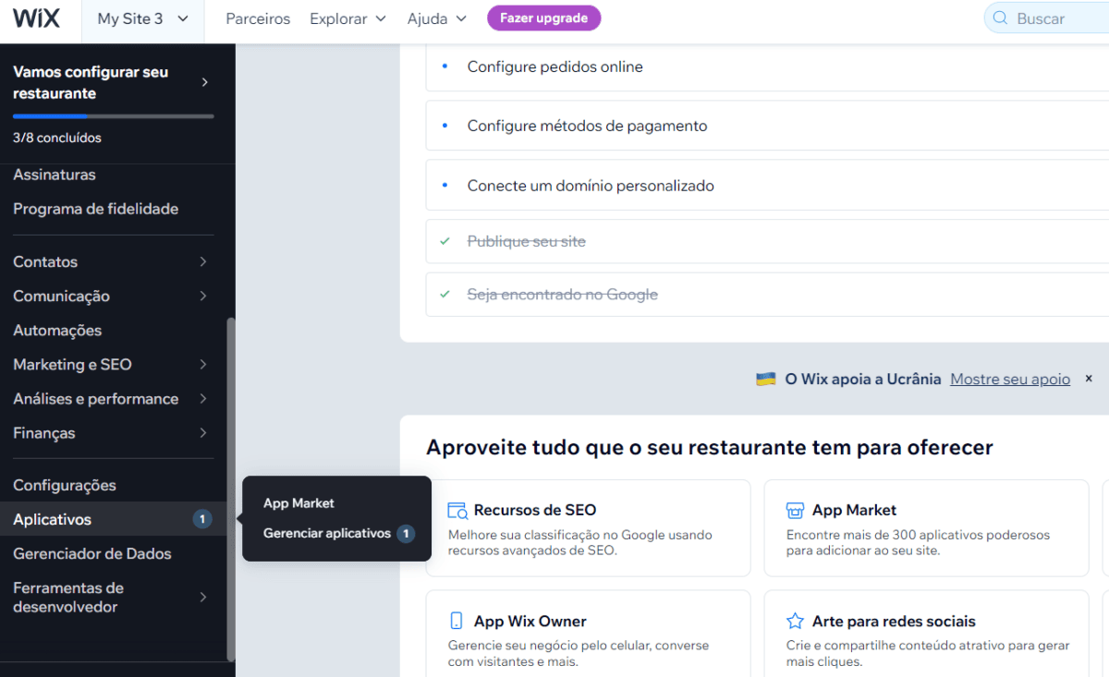Open the Explorar menu

347,18
